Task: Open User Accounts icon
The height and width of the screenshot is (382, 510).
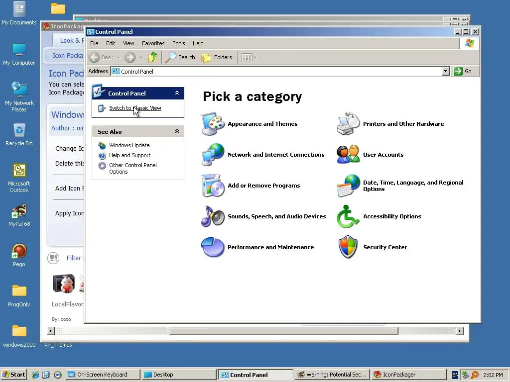Action: click(x=348, y=155)
